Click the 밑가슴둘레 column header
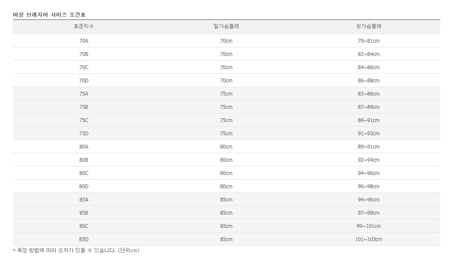 (x=226, y=26)
